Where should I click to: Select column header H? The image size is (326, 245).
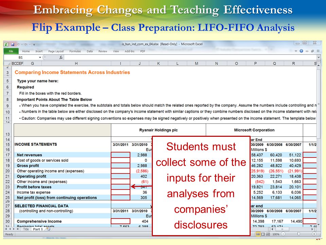coord(76,64)
